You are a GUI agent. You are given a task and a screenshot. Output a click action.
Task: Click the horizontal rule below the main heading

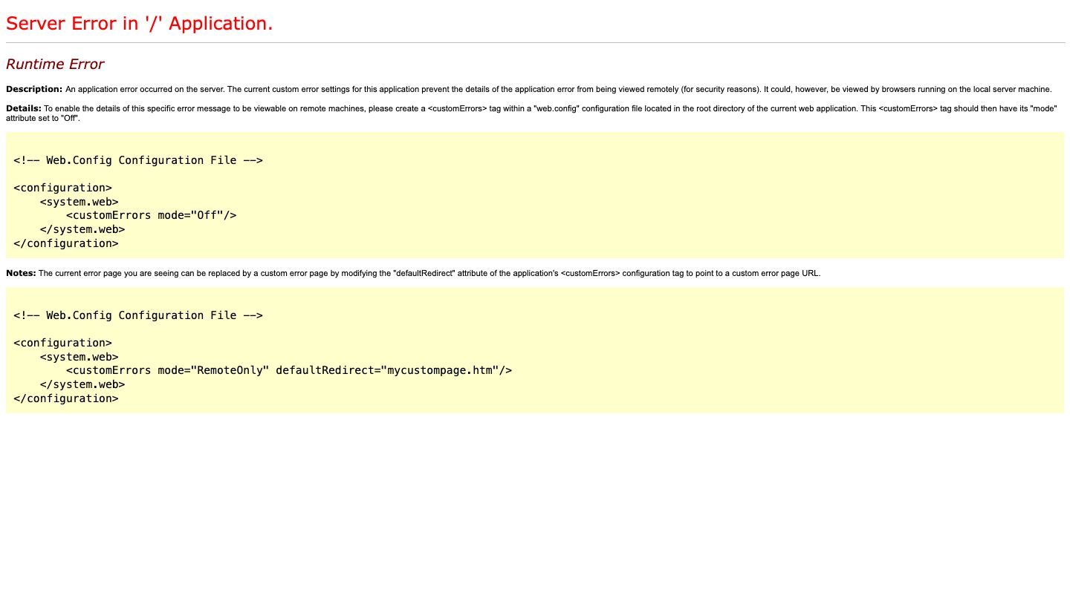pos(535,43)
